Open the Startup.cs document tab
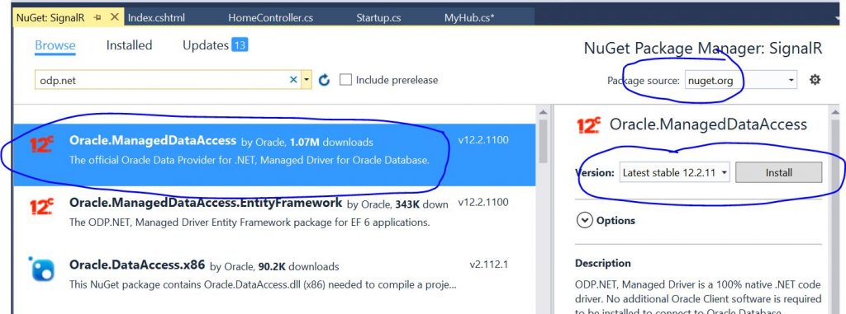 [x=378, y=17]
